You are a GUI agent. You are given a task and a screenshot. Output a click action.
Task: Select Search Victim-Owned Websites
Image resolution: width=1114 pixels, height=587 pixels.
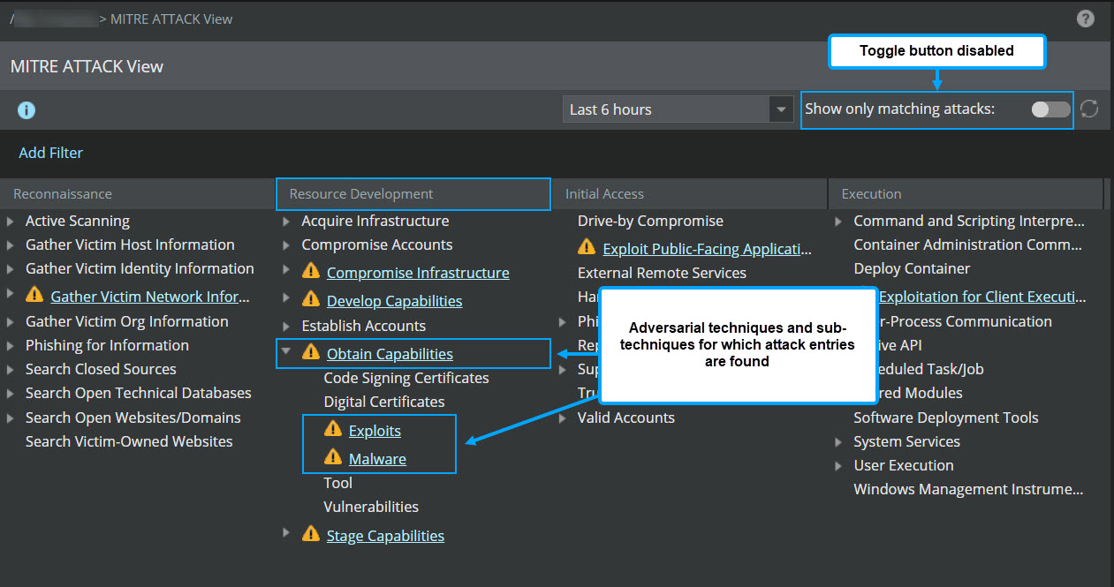coord(129,441)
